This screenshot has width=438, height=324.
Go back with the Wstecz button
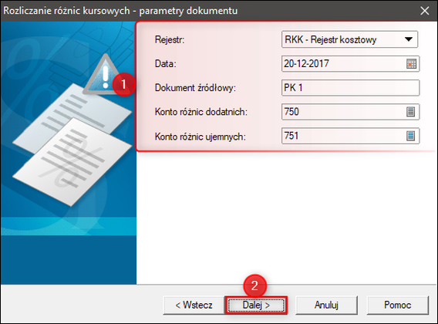tap(194, 305)
